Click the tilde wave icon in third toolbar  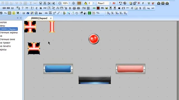click(5, 13)
